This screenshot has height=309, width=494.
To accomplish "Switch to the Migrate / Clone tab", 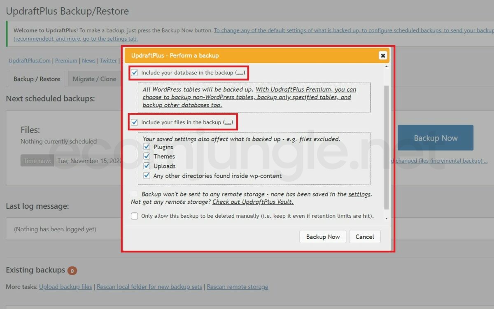I will tap(94, 79).
